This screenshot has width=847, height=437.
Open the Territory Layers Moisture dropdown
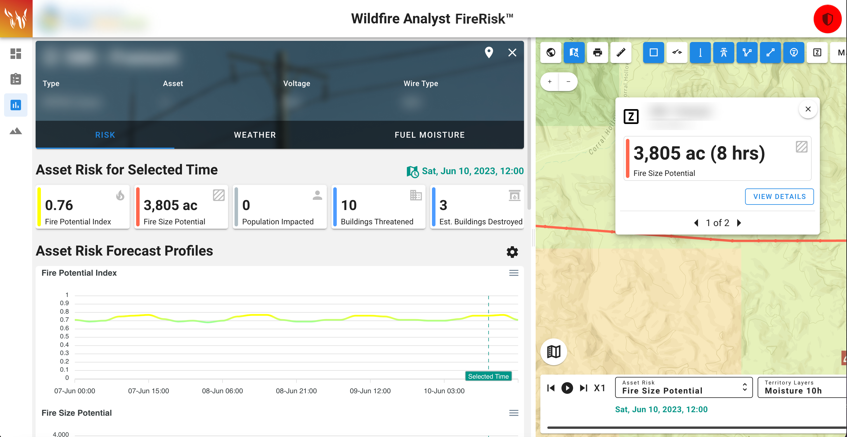point(802,387)
